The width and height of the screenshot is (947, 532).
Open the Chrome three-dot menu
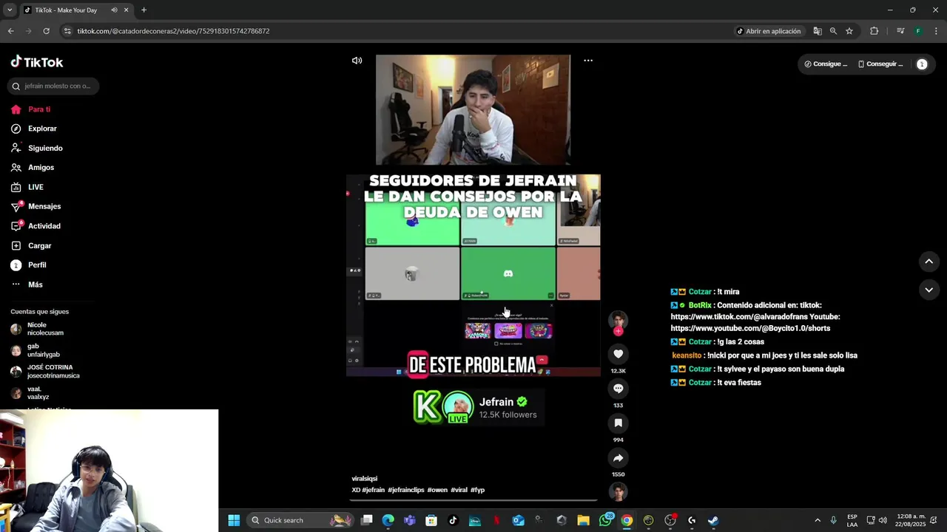[x=936, y=31]
